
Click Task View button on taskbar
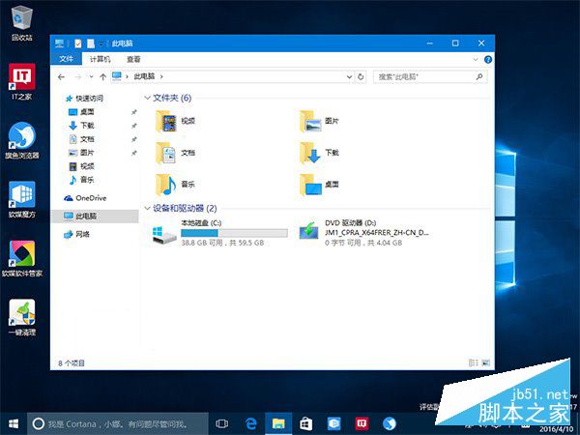222,423
